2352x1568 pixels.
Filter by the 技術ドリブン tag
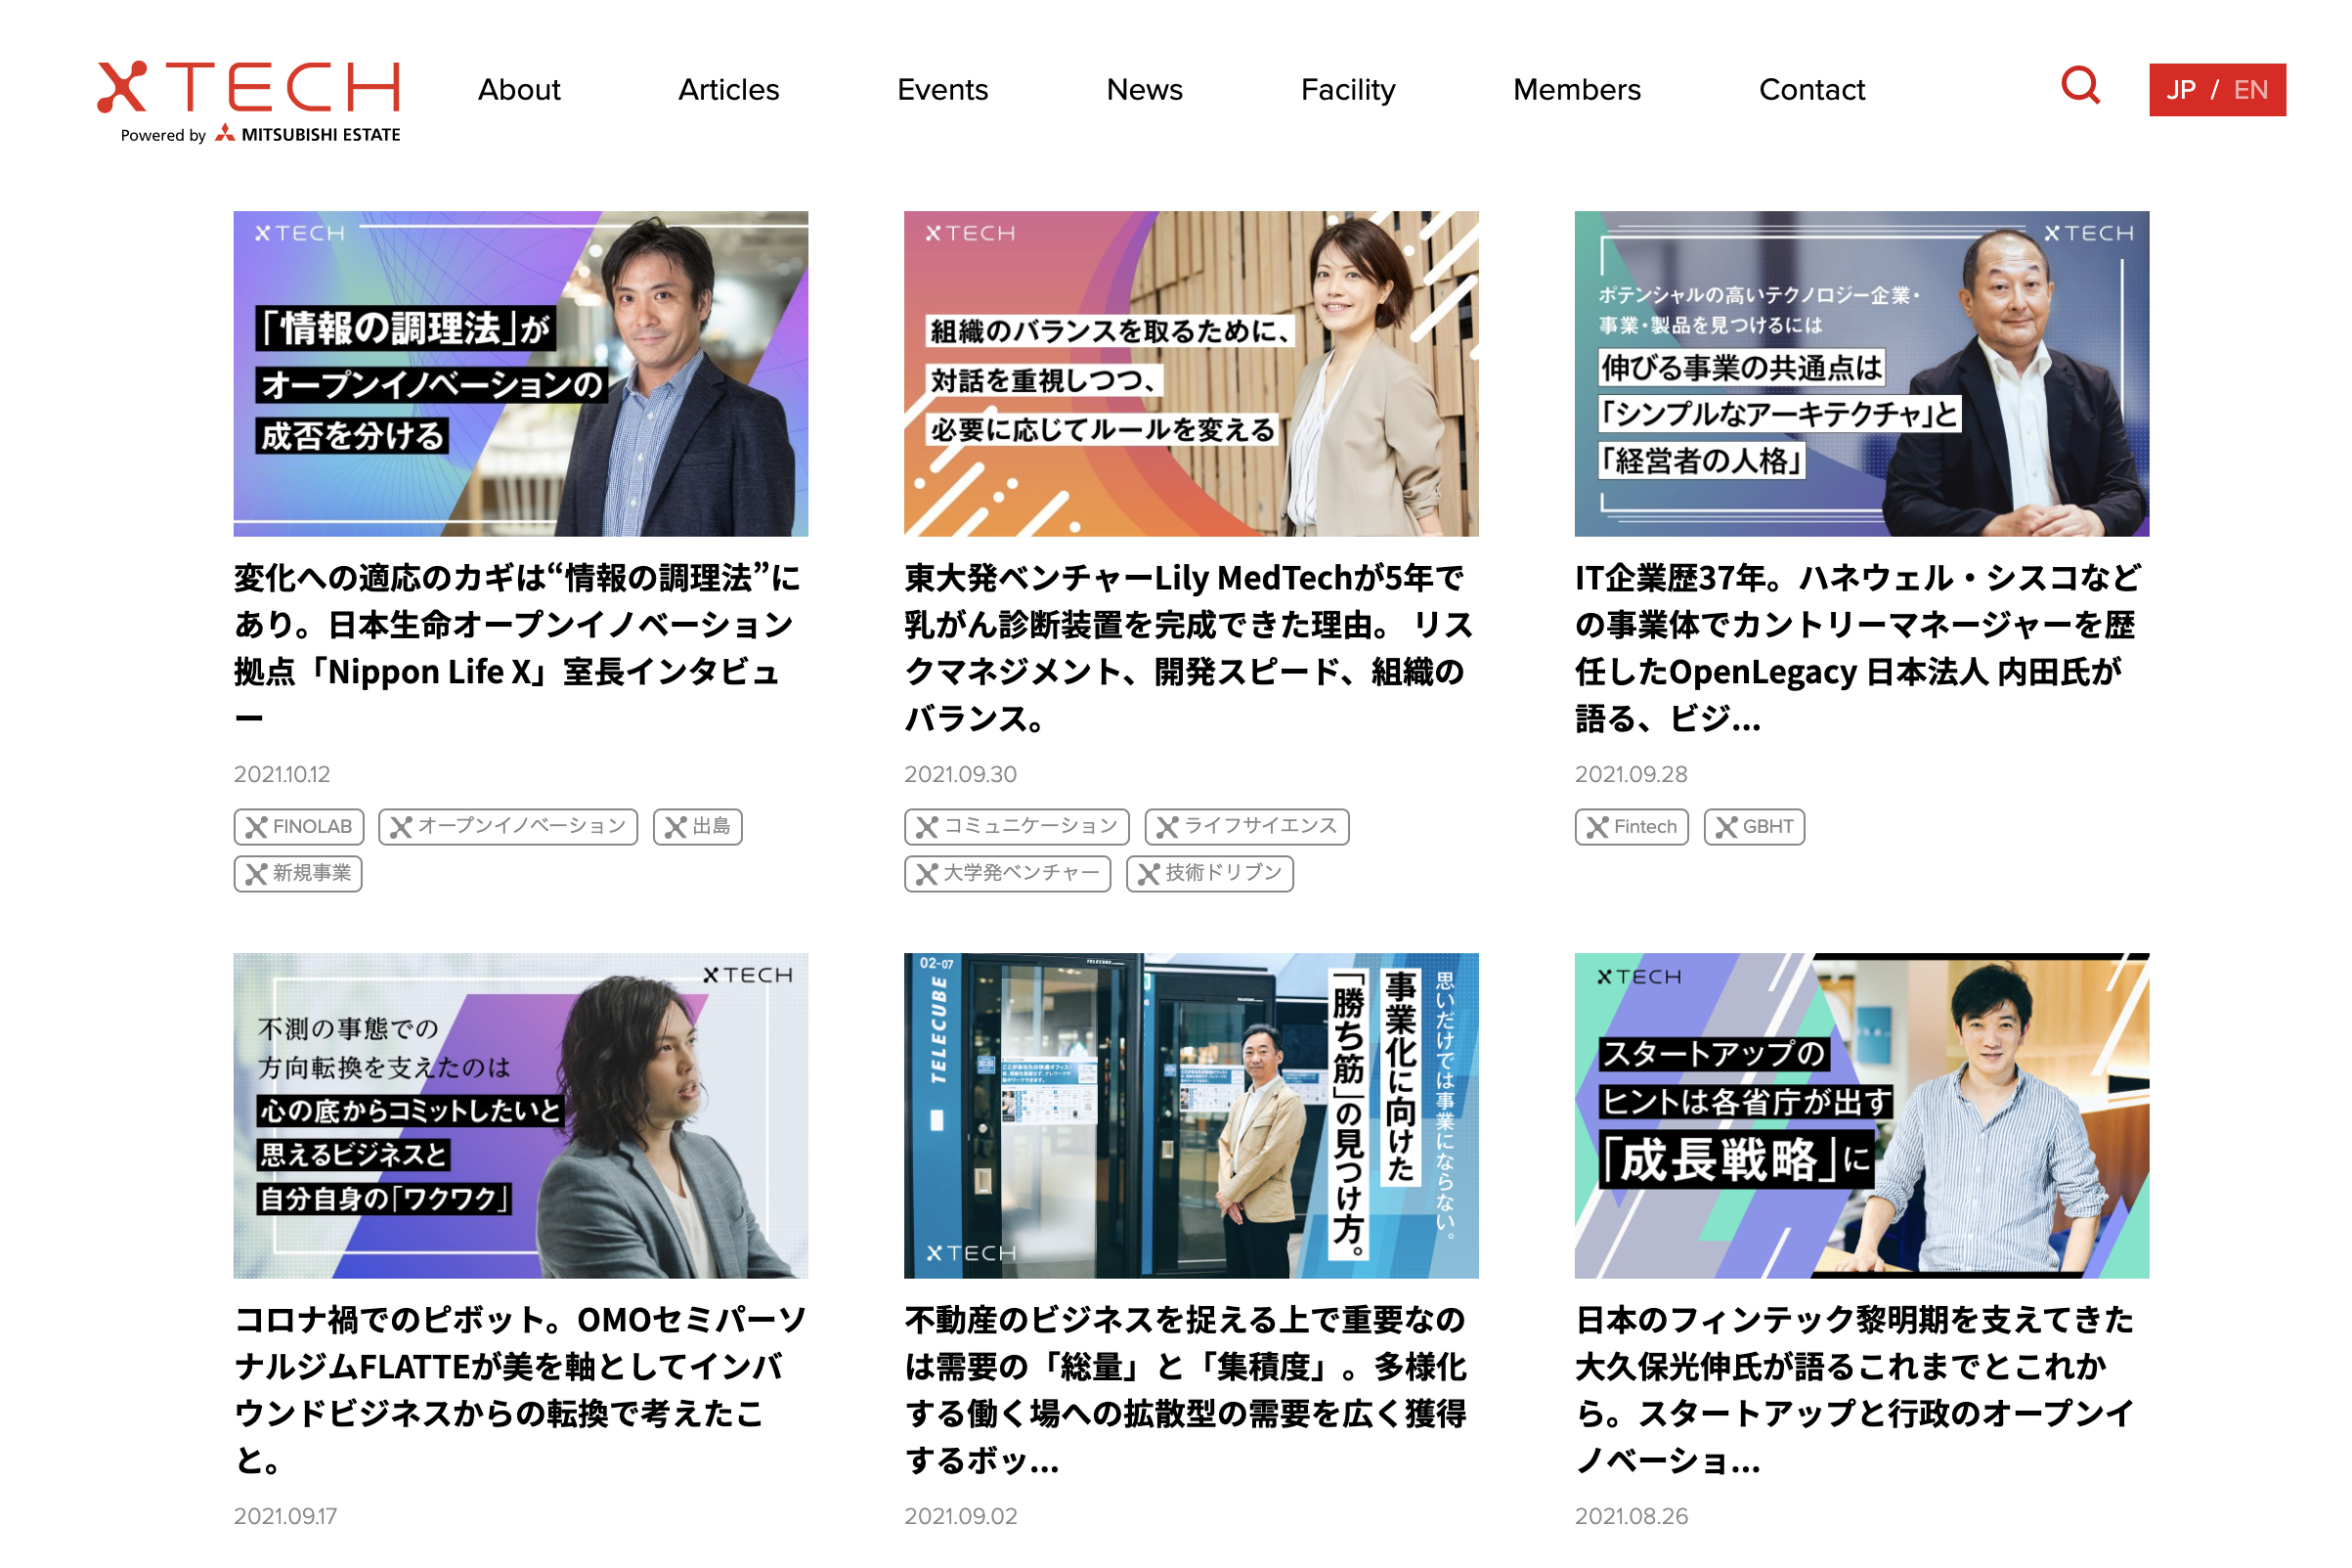[x=1210, y=874]
